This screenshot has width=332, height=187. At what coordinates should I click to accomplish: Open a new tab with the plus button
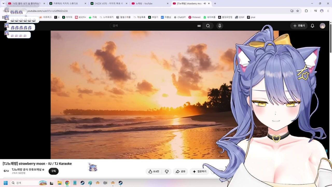click(x=215, y=3)
